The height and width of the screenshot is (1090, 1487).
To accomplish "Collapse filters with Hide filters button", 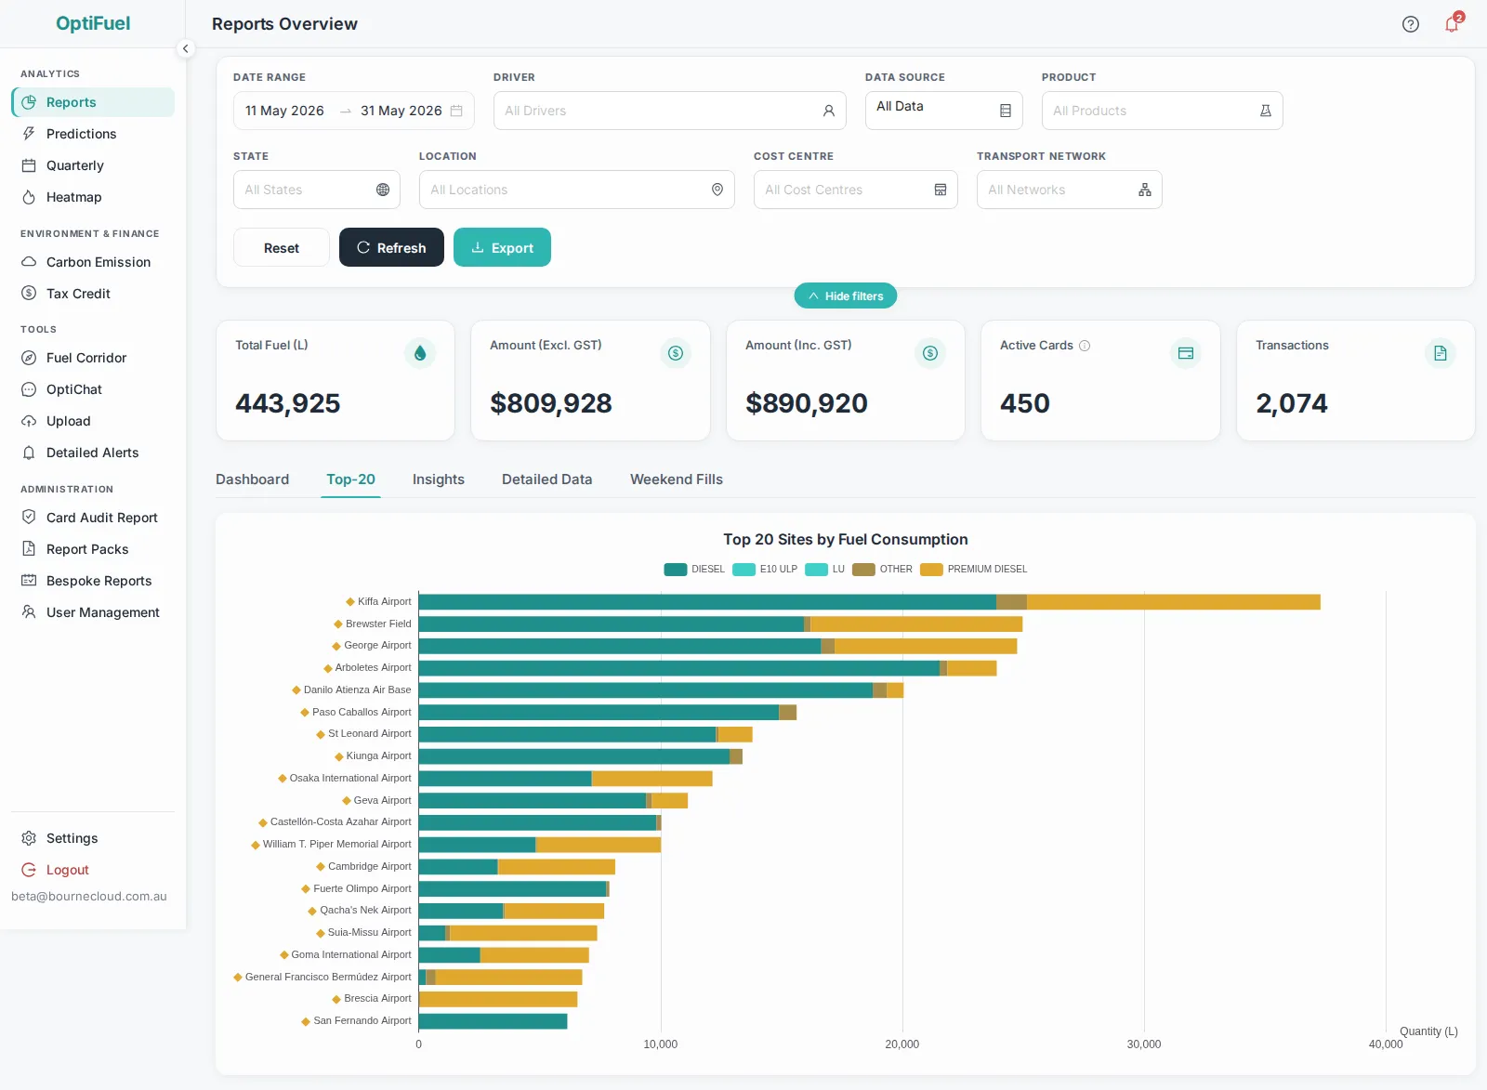I will 846,295.
